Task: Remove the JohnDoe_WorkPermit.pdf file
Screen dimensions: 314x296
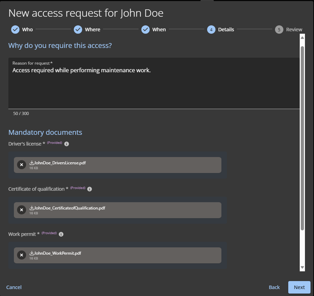Action: click(22, 255)
